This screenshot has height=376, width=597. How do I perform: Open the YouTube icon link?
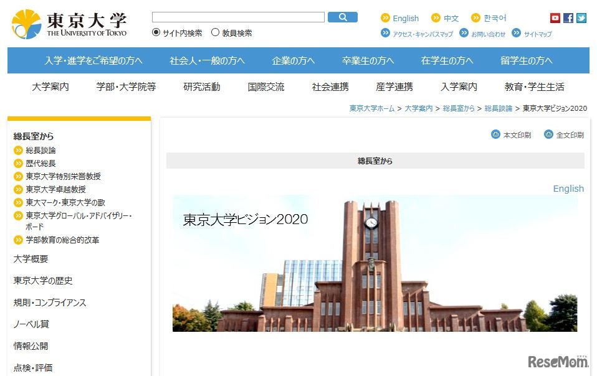coord(555,18)
